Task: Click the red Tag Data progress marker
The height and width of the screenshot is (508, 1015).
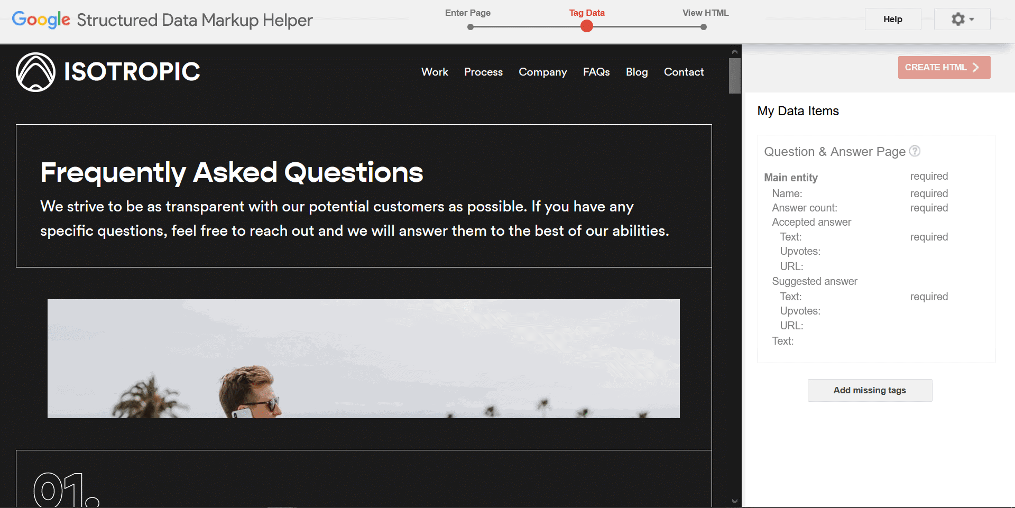Action: click(587, 26)
